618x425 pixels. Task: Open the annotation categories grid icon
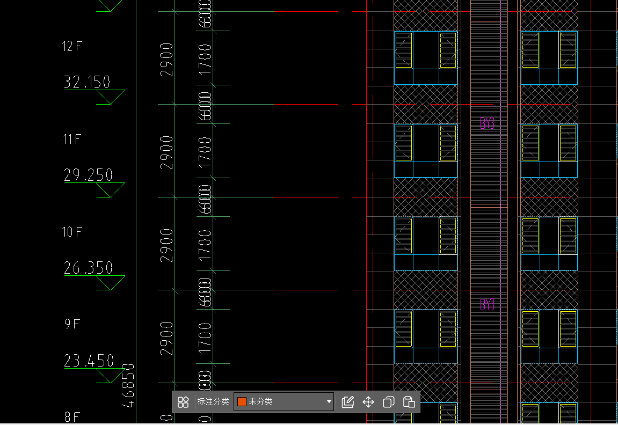pos(183,402)
